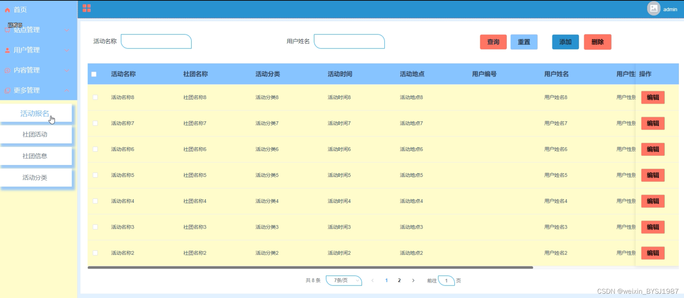Expand the 内容管理 menu chevron
Viewport: 684px width, 298px height.
(x=67, y=70)
